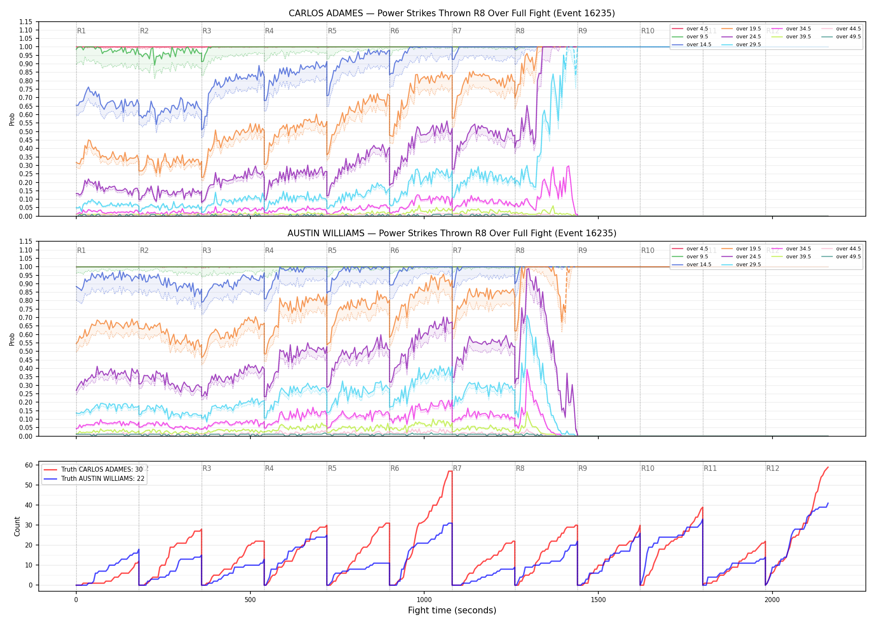The height and width of the screenshot is (625, 875).
Task: Click 'Truth AUSTIN WILLIAMS: 22' legend entry
Action: [x=94, y=478]
